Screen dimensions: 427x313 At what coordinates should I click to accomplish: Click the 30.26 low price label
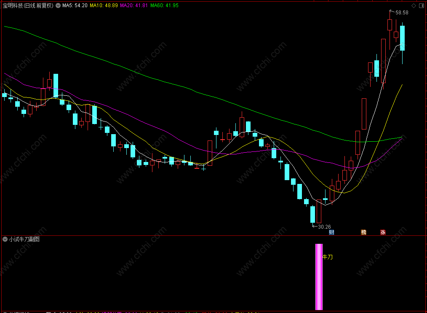pyautogui.click(x=324, y=227)
